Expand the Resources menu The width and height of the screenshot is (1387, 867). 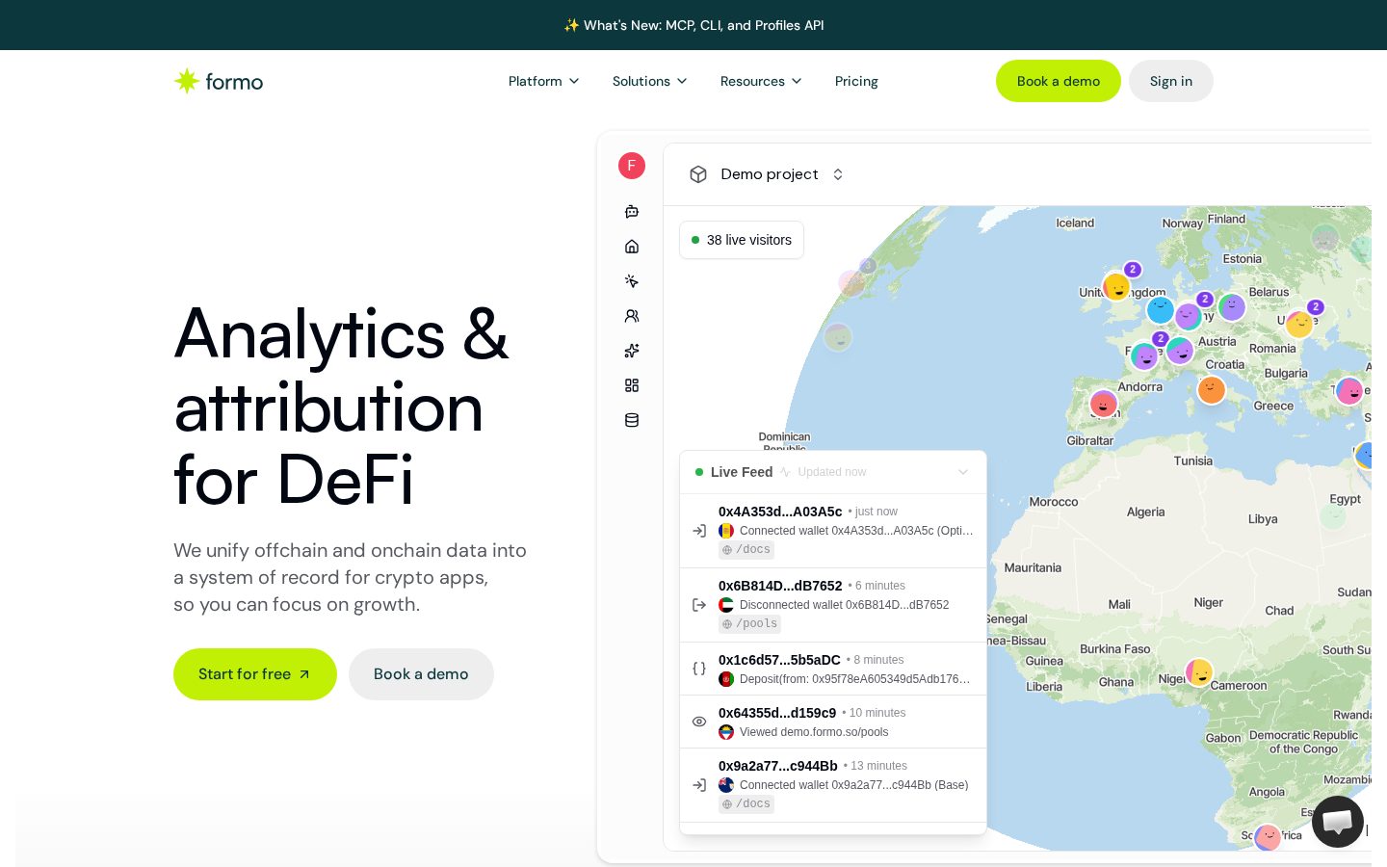click(x=761, y=81)
